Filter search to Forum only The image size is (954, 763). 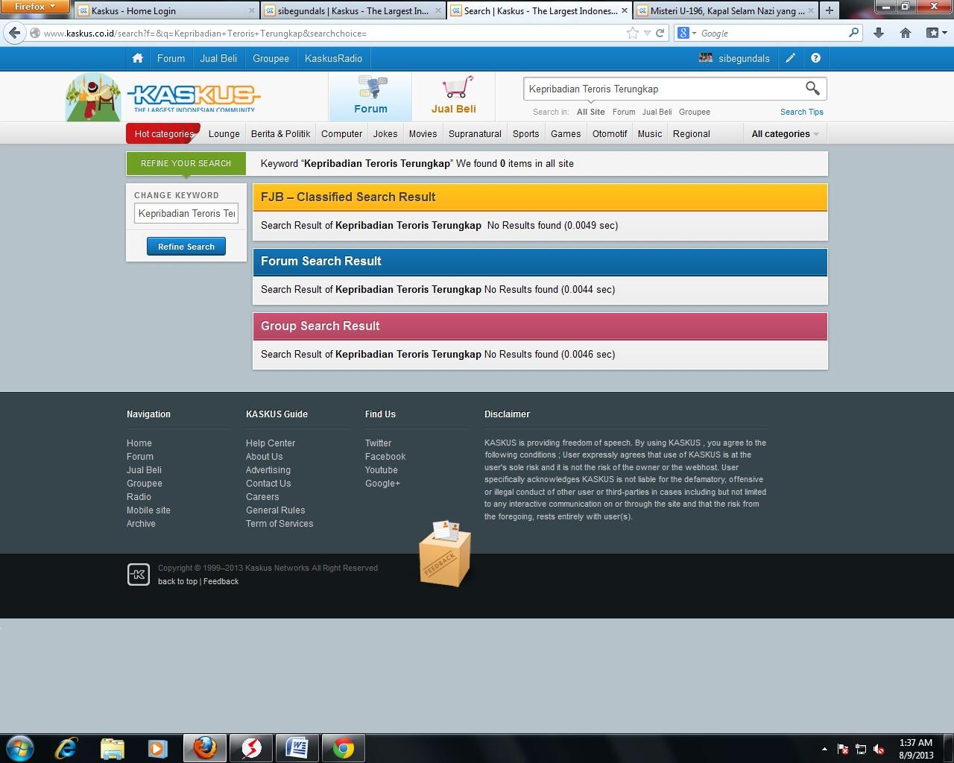624,112
